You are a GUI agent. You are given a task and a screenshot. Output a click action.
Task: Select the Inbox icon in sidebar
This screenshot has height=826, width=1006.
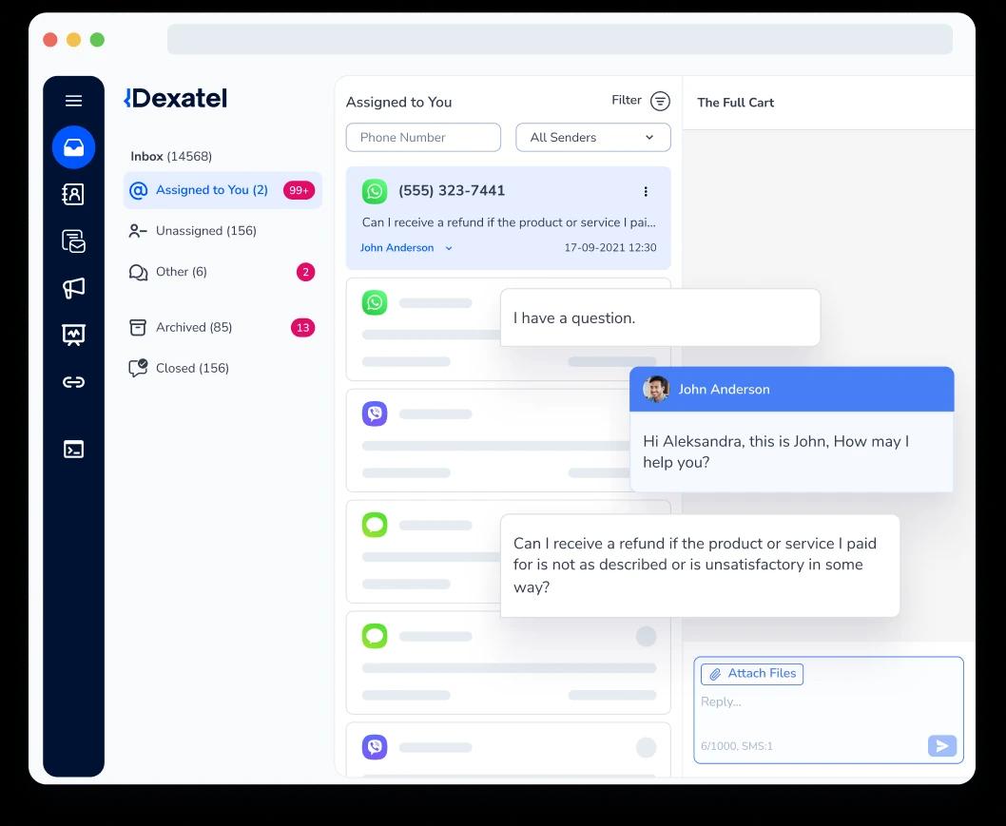[x=73, y=147]
